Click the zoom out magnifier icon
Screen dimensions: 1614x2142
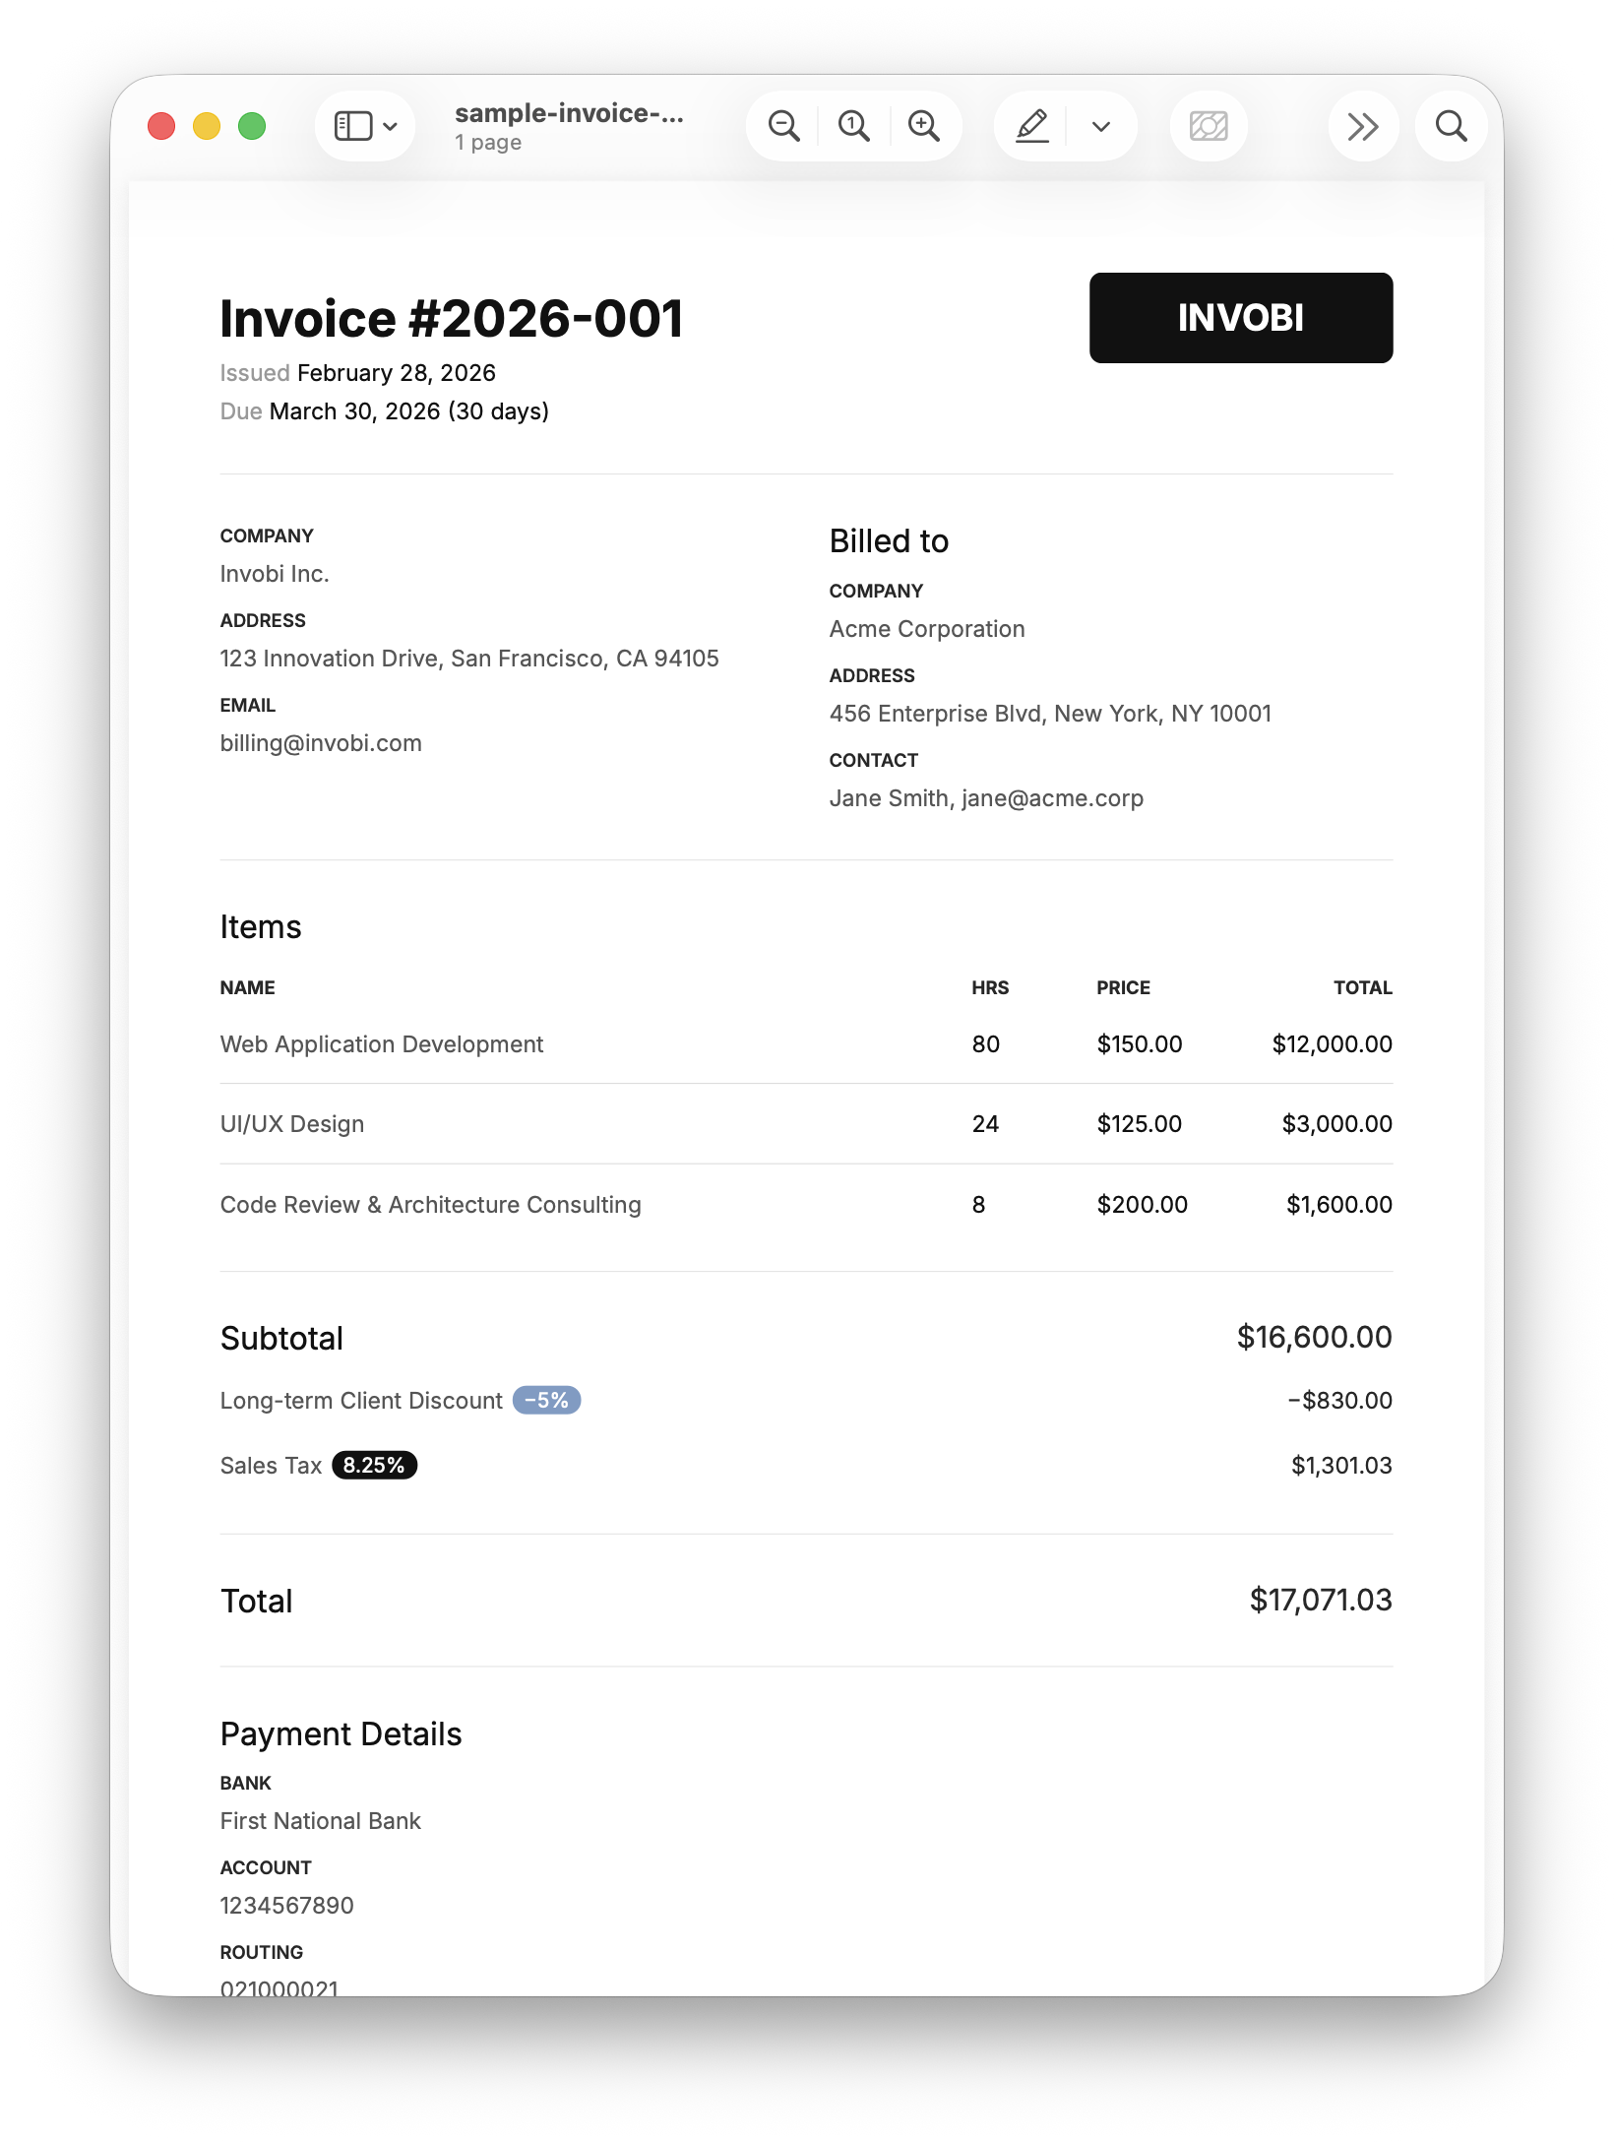pyautogui.click(x=783, y=126)
